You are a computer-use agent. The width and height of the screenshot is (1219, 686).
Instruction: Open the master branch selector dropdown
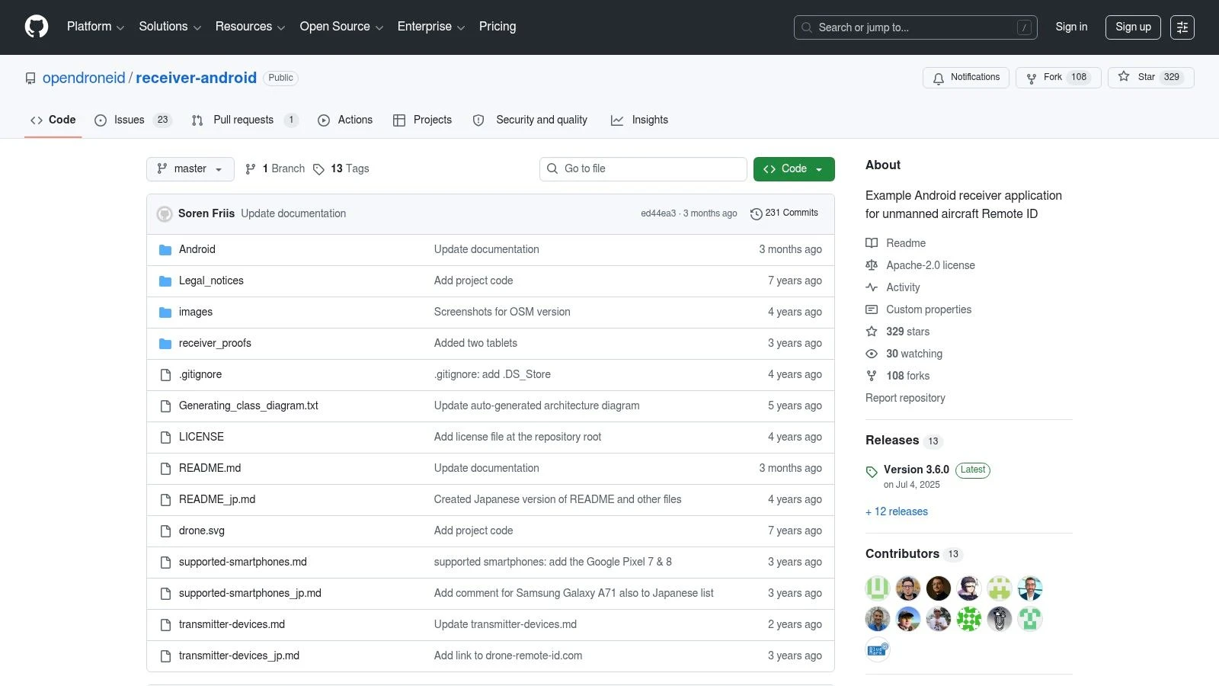click(x=190, y=169)
